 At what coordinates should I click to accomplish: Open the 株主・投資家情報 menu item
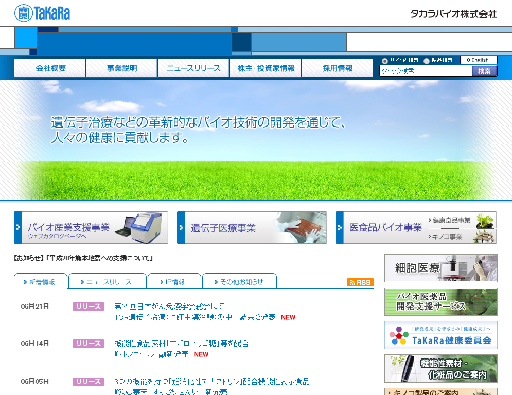tap(266, 68)
